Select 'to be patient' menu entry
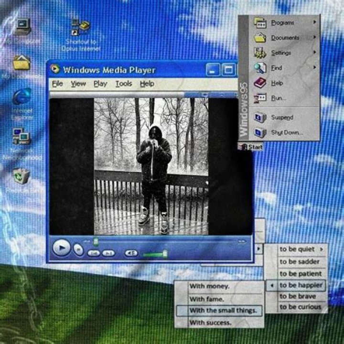The image size is (344, 344). [x=301, y=274]
